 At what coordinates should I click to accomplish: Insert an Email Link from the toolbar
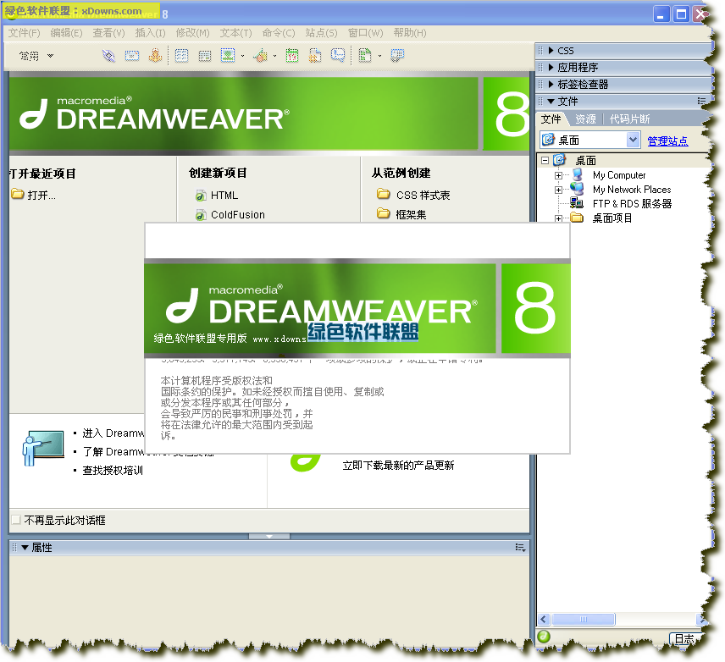click(132, 56)
